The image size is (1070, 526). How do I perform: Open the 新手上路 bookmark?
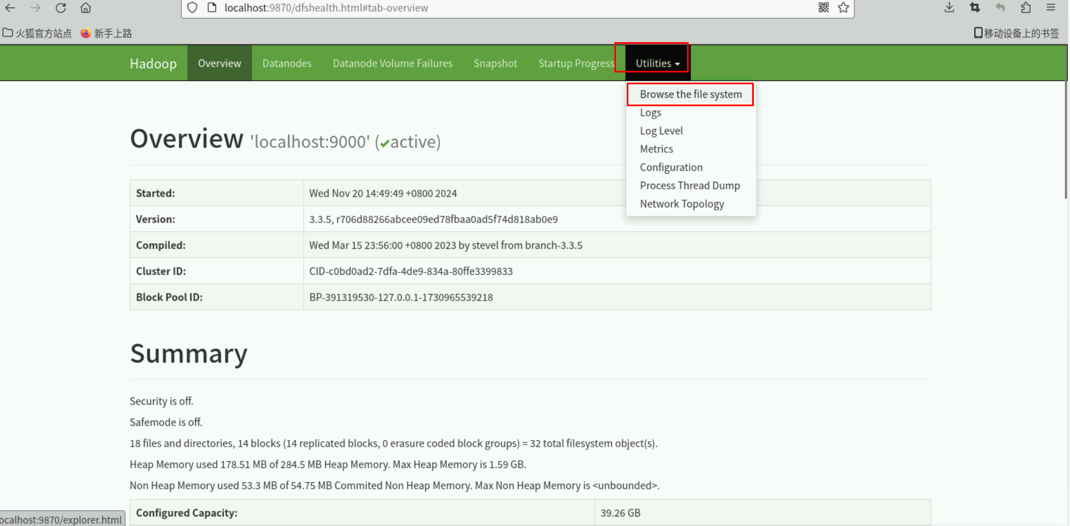(x=106, y=33)
